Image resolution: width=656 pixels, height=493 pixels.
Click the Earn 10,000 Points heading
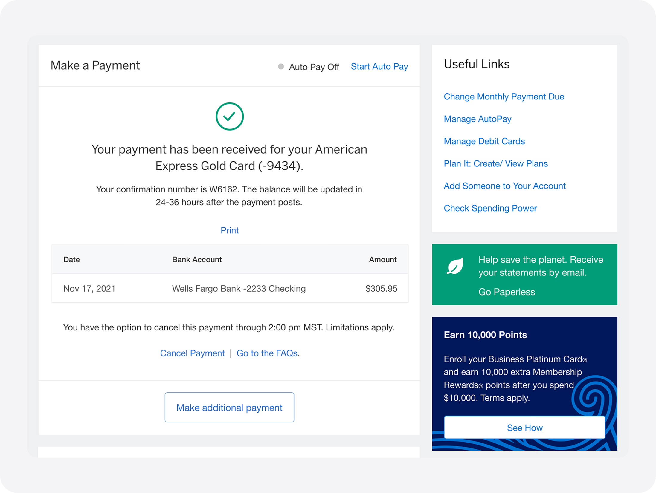coord(485,335)
